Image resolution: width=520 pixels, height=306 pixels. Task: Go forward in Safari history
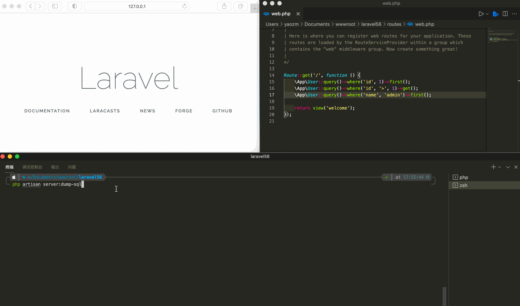[x=40, y=6]
